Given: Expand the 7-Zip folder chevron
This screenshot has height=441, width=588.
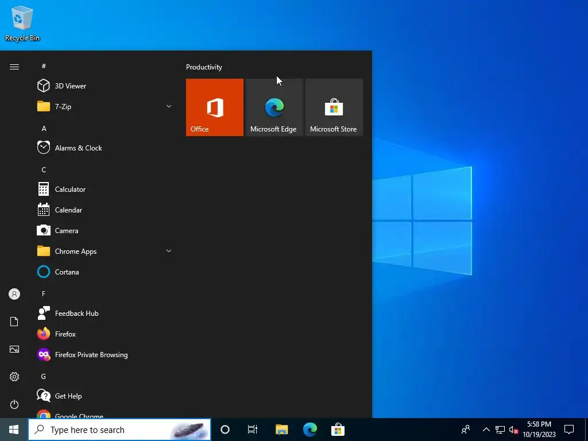Looking at the screenshot, I should click(x=169, y=106).
